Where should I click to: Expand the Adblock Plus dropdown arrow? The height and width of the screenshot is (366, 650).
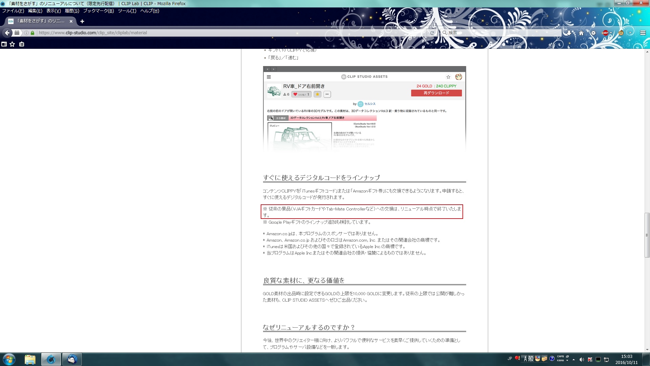point(611,33)
